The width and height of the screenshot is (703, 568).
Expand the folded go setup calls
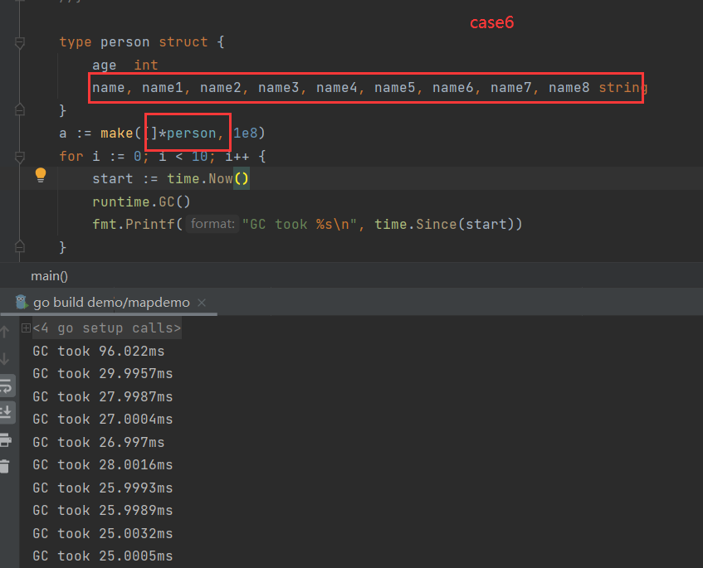(x=26, y=328)
